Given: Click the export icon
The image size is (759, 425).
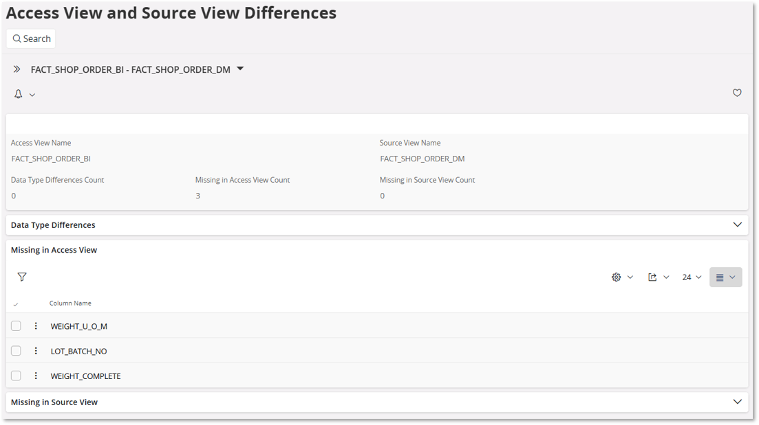Looking at the screenshot, I should [652, 277].
